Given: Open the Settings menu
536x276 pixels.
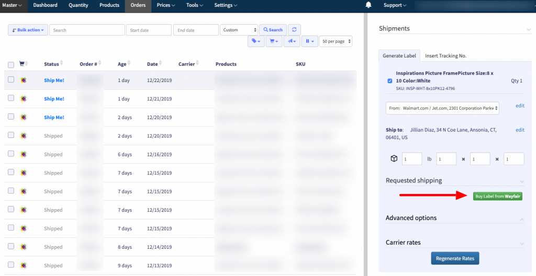Looking at the screenshot, I should pos(226,5).
